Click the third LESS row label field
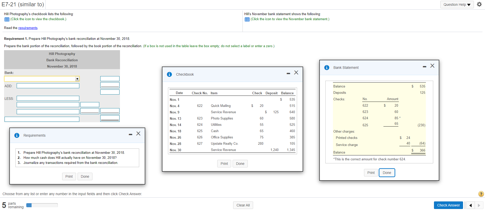 (x=48, y=112)
